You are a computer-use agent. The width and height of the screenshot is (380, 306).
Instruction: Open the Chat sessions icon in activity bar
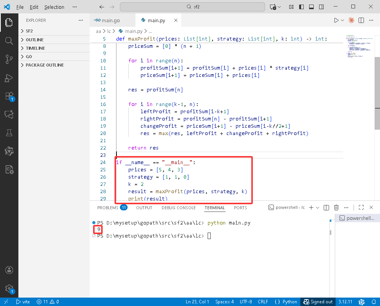click(x=9, y=114)
